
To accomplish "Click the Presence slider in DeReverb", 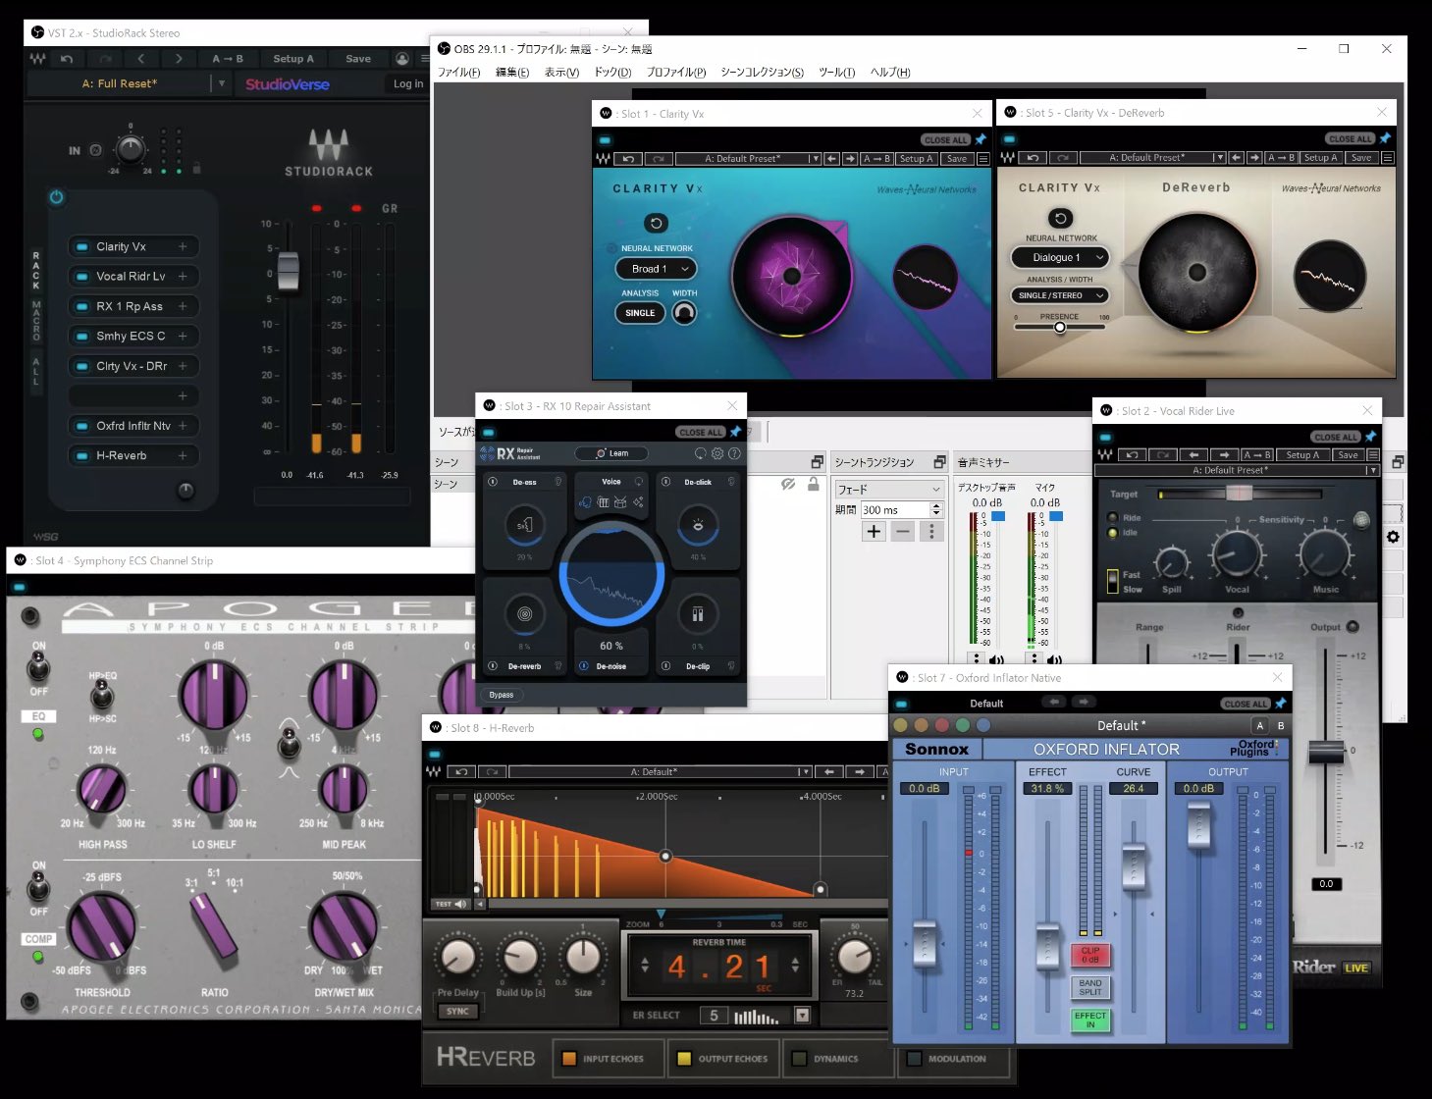I will pyautogui.click(x=1059, y=327).
